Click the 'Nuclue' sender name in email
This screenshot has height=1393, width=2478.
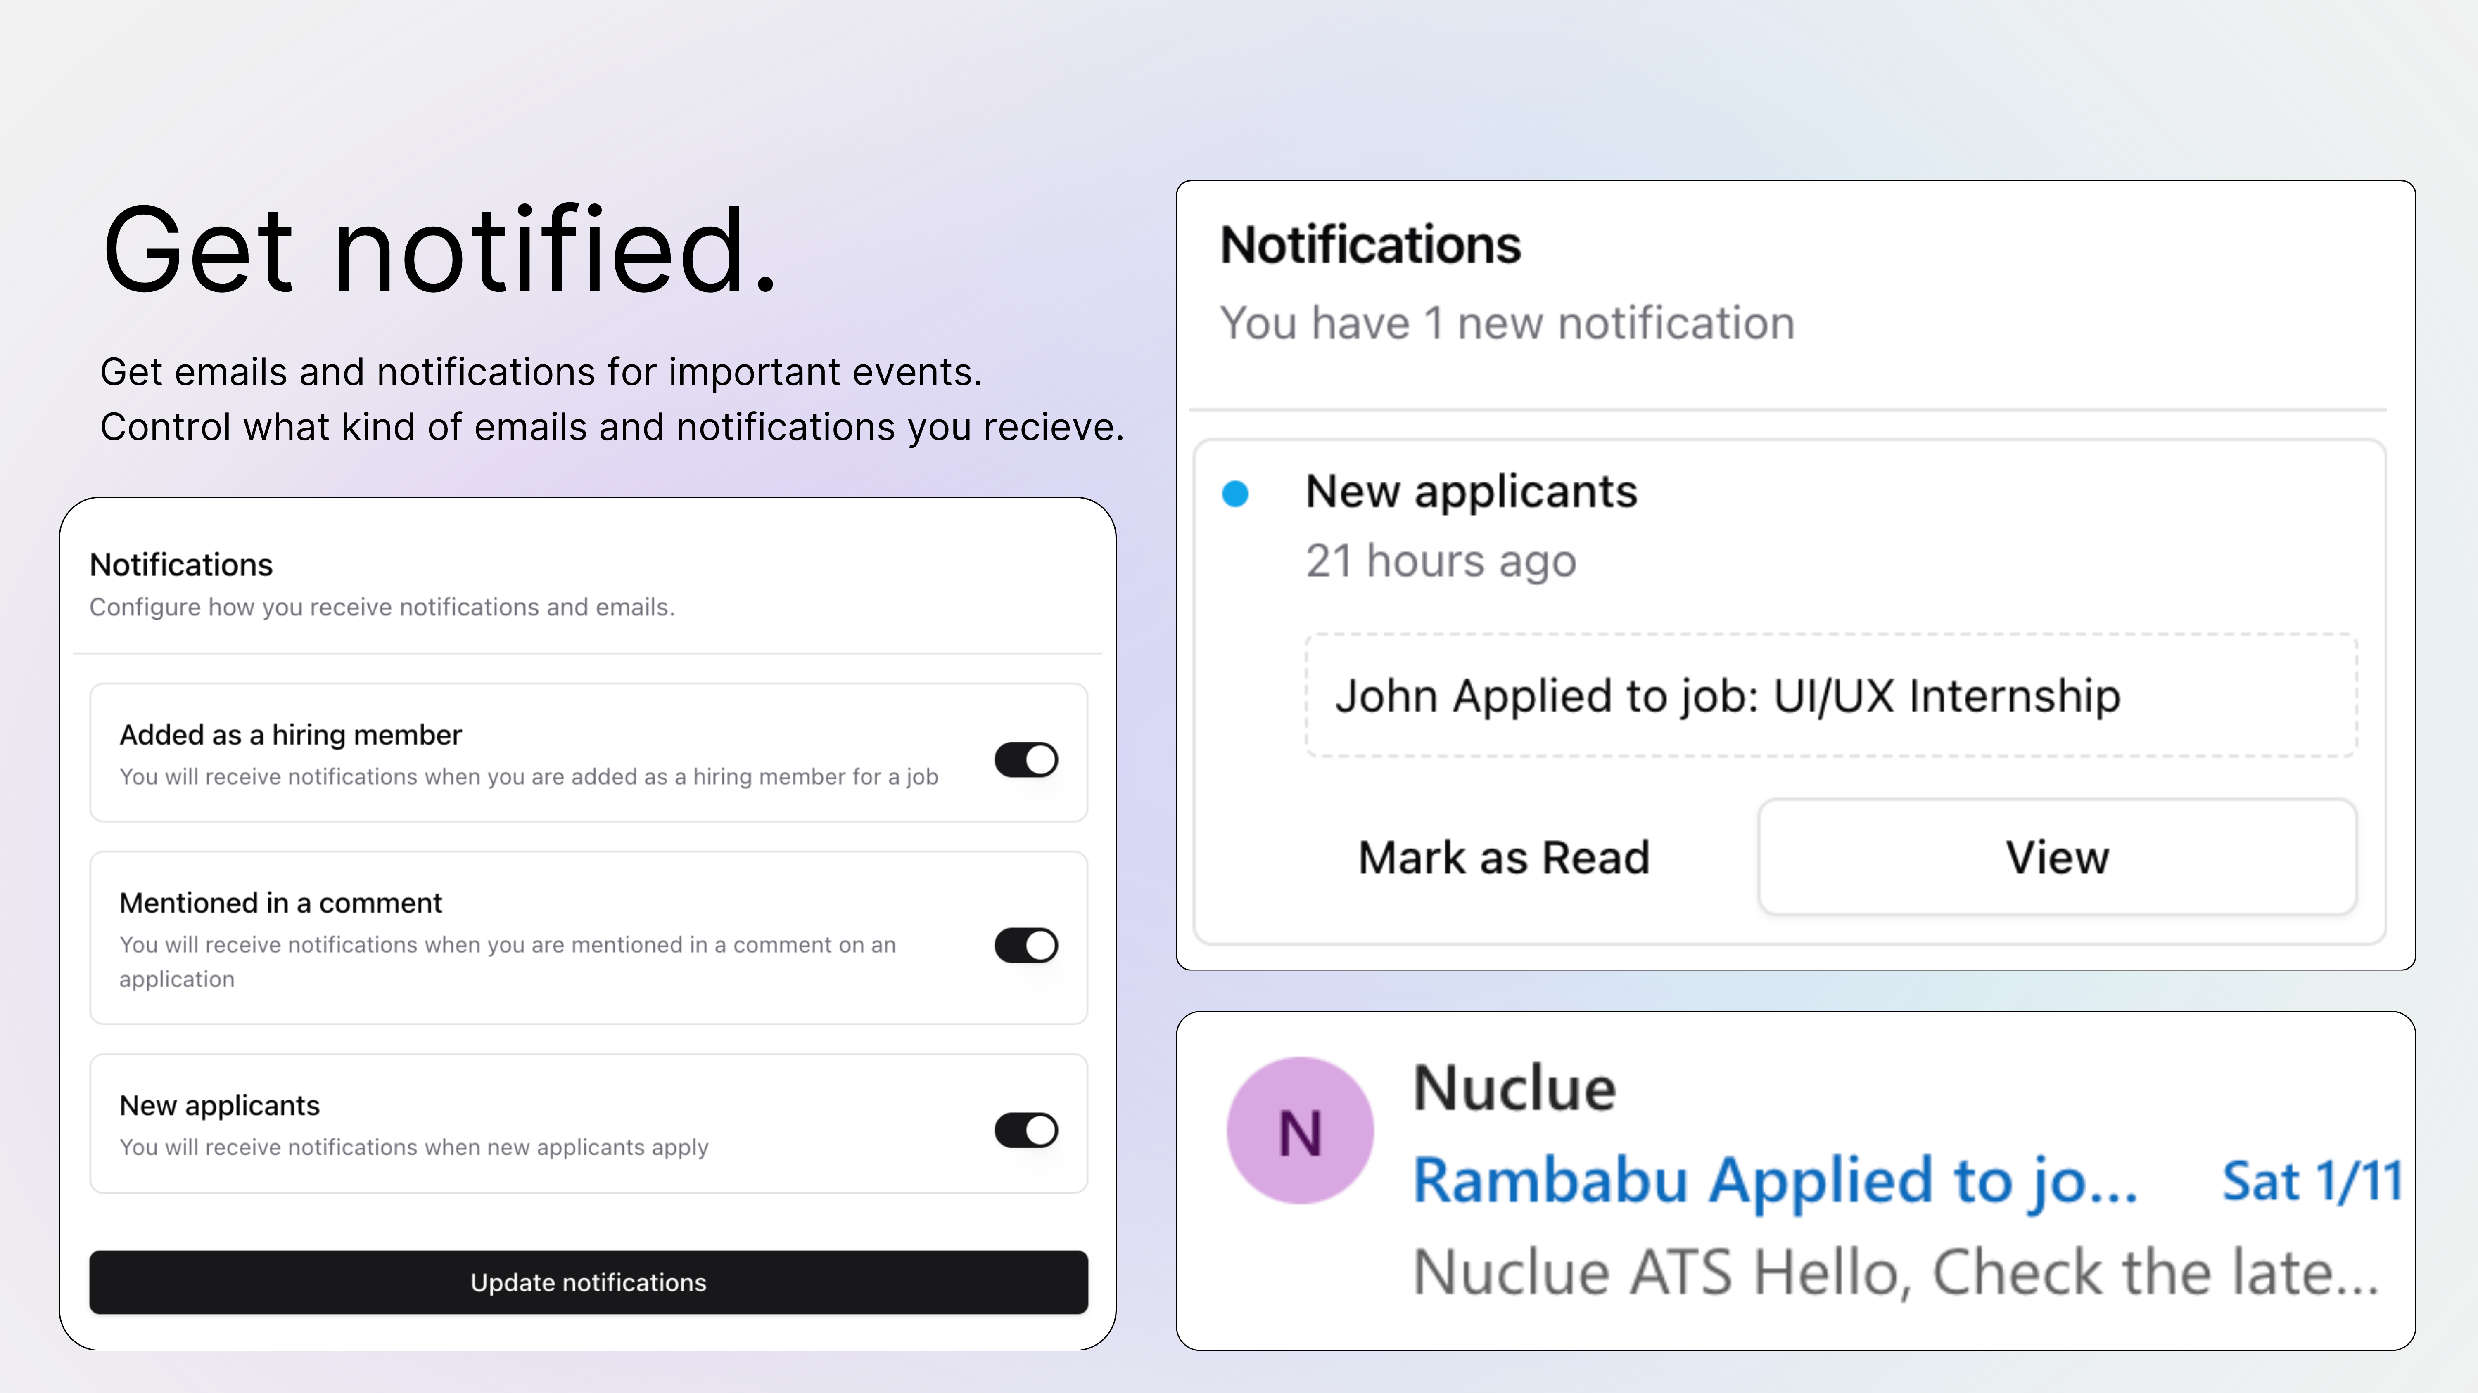click(x=1514, y=1088)
